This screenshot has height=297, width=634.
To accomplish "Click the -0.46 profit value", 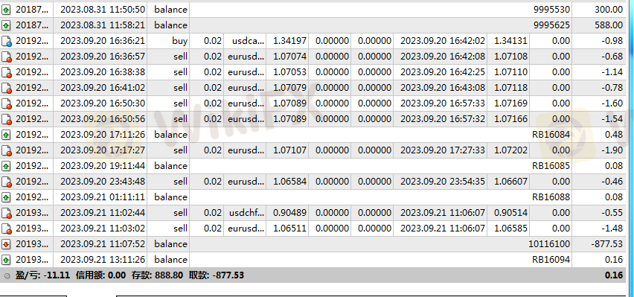I will (x=612, y=182).
